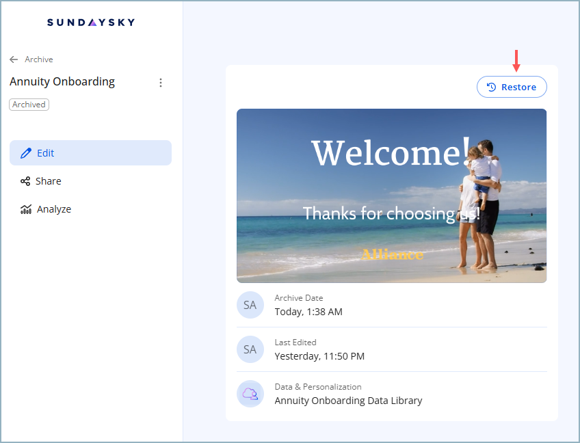Click the Archived status badge
Viewport: 580px width, 443px height.
pos(29,105)
